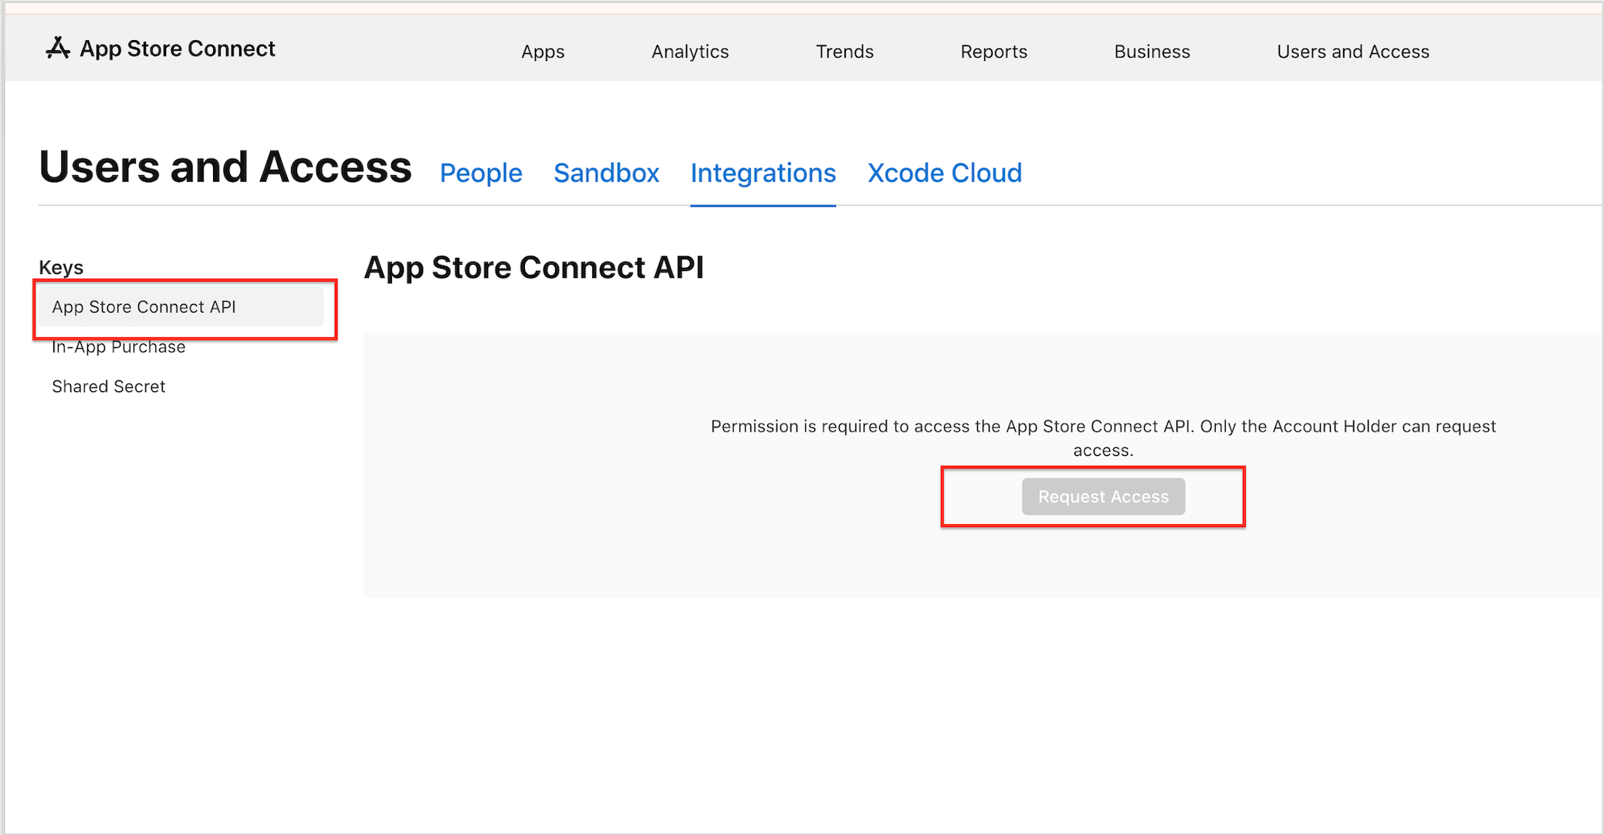Click the App Store Connect API heading
Screen dimensions: 1604x835
pos(533,267)
